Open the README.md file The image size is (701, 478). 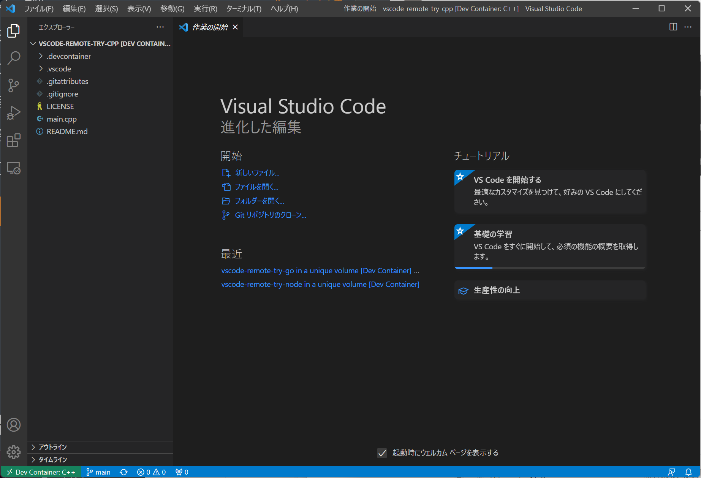tap(100, 131)
